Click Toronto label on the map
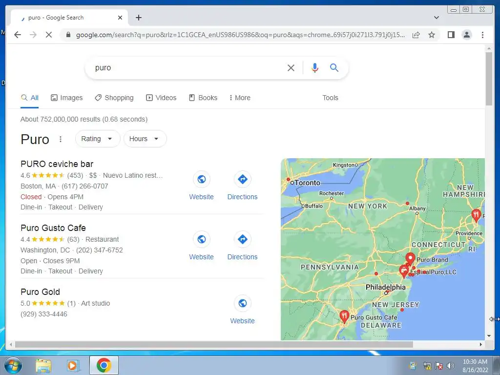The height and width of the screenshot is (375, 500). pyautogui.click(x=307, y=183)
